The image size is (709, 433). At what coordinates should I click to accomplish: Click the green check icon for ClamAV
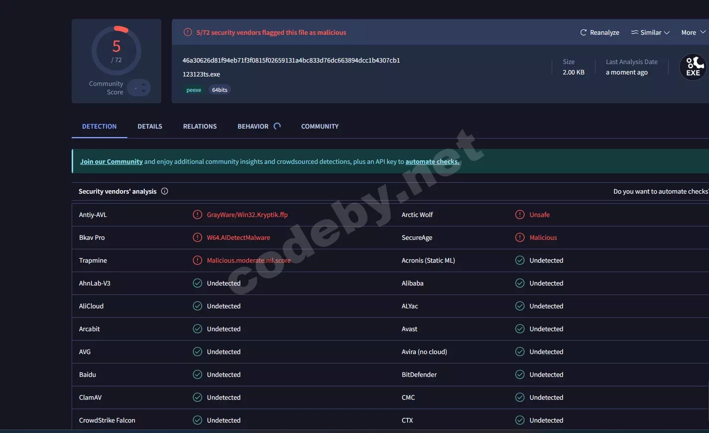[198, 397]
